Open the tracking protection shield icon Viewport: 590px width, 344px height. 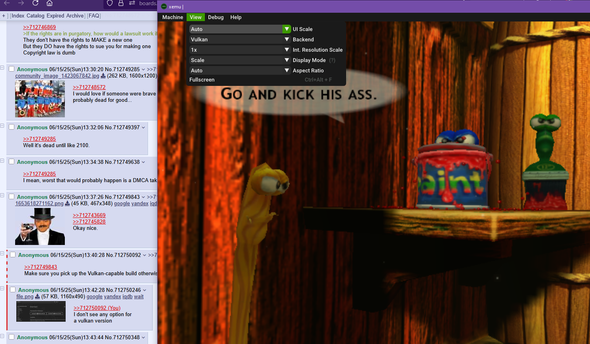pyautogui.click(x=110, y=3)
